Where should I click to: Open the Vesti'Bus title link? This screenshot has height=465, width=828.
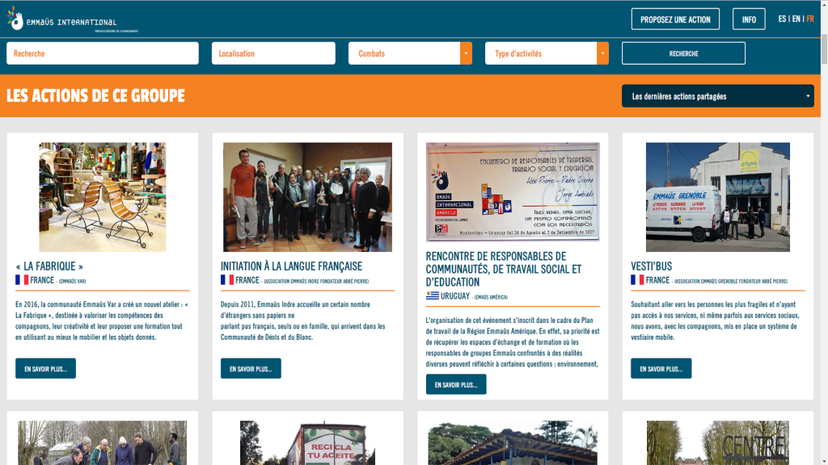(x=652, y=266)
